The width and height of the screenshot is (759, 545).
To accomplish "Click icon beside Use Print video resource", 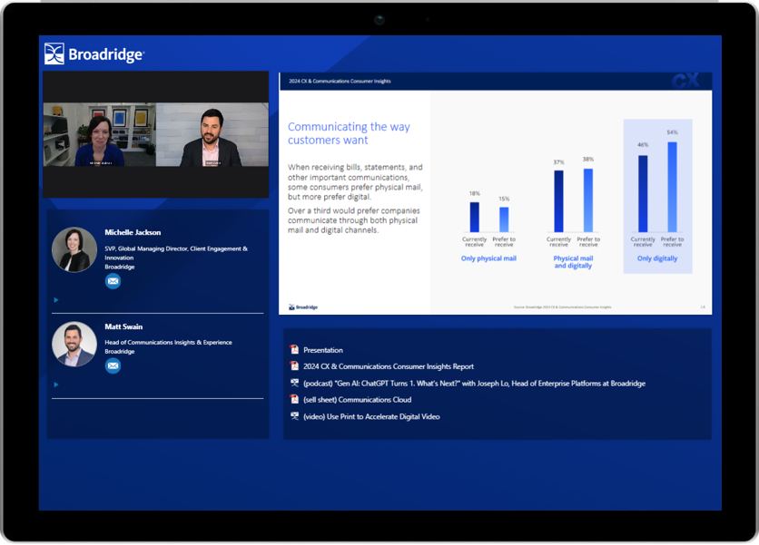I will tap(294, 417).
